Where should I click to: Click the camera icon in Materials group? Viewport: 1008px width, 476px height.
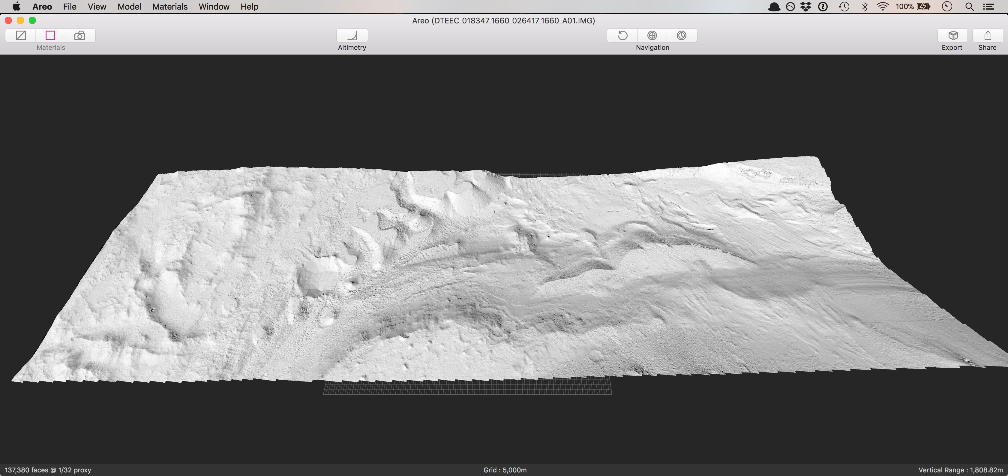coord(80,36)
